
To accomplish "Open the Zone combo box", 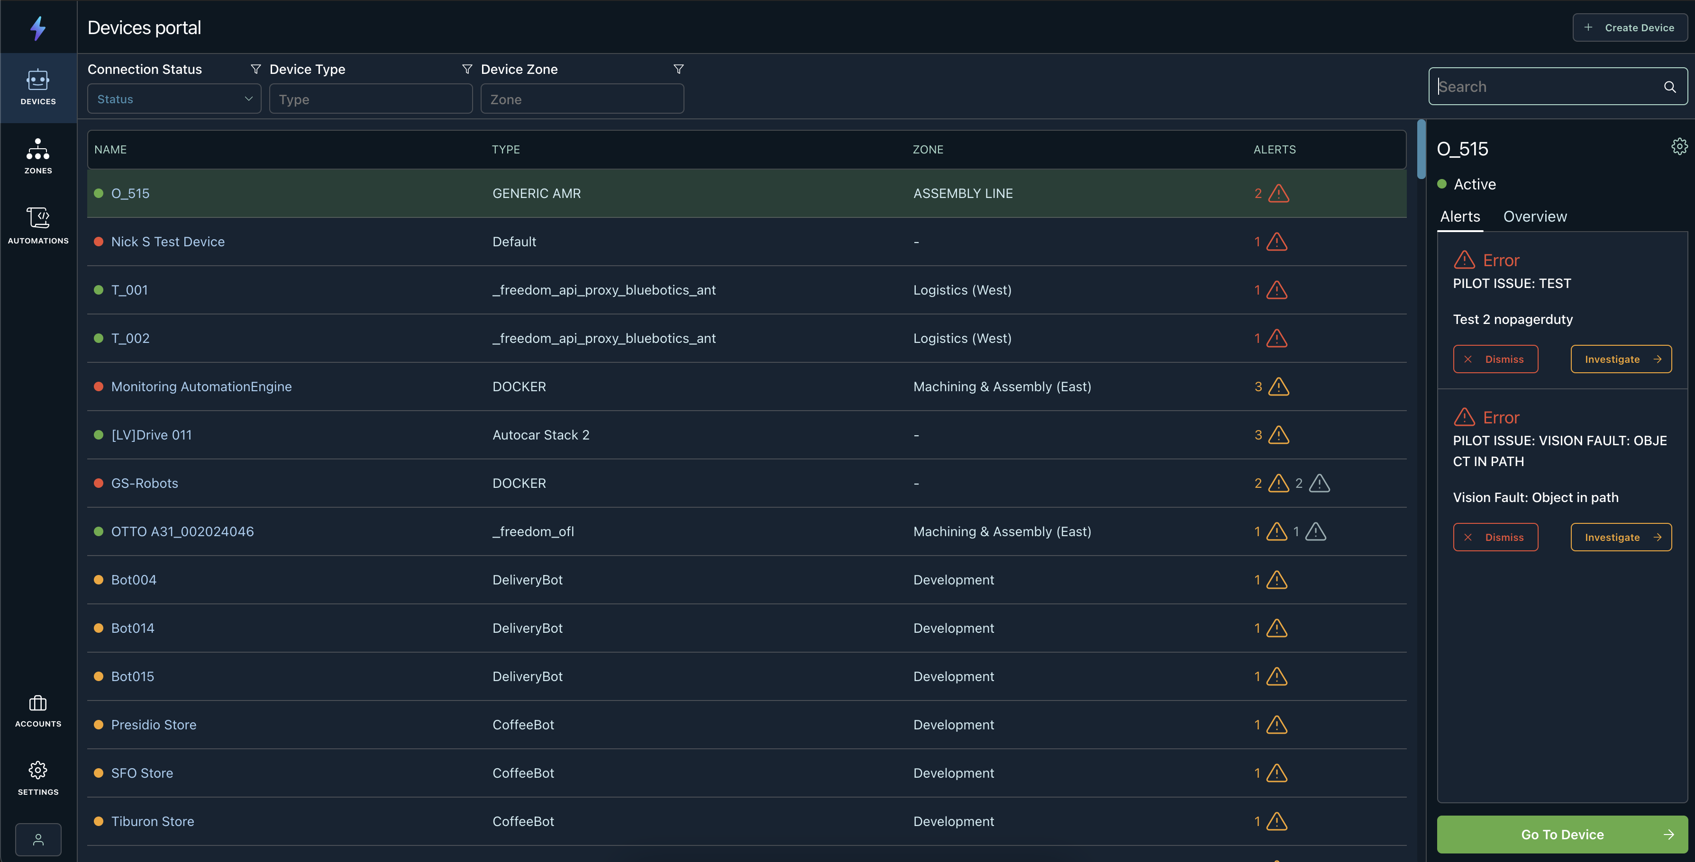I will [x=582, y=99].
